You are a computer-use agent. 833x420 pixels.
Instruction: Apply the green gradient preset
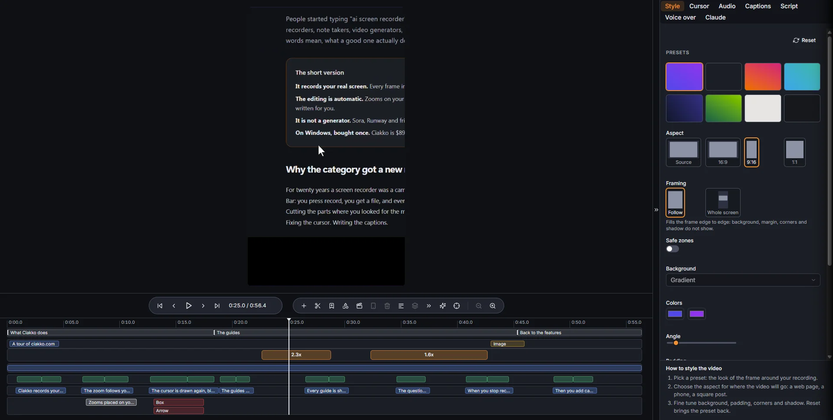(723, 108)
